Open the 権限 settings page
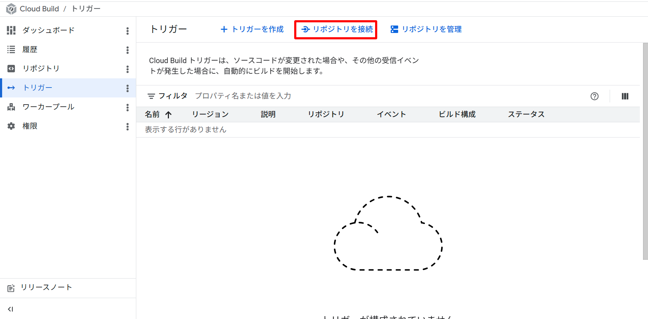This screenshot has height=319, width=648. coord(30,126)
